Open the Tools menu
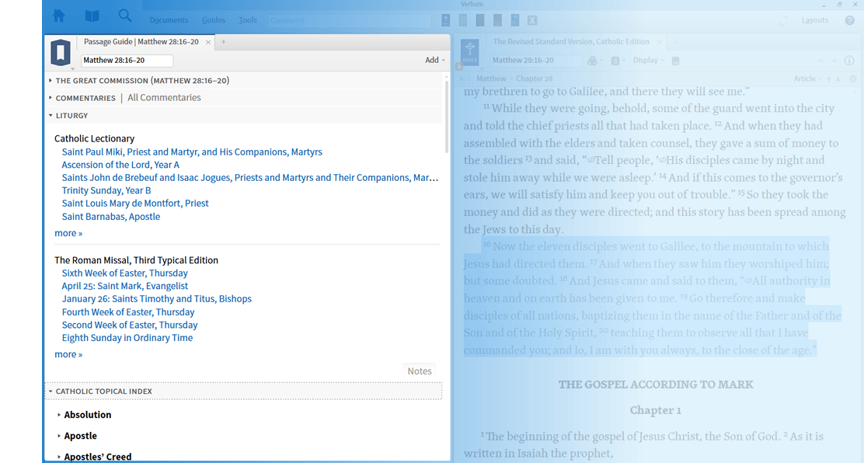The image size is (864, 463). [x=247, y=20]
